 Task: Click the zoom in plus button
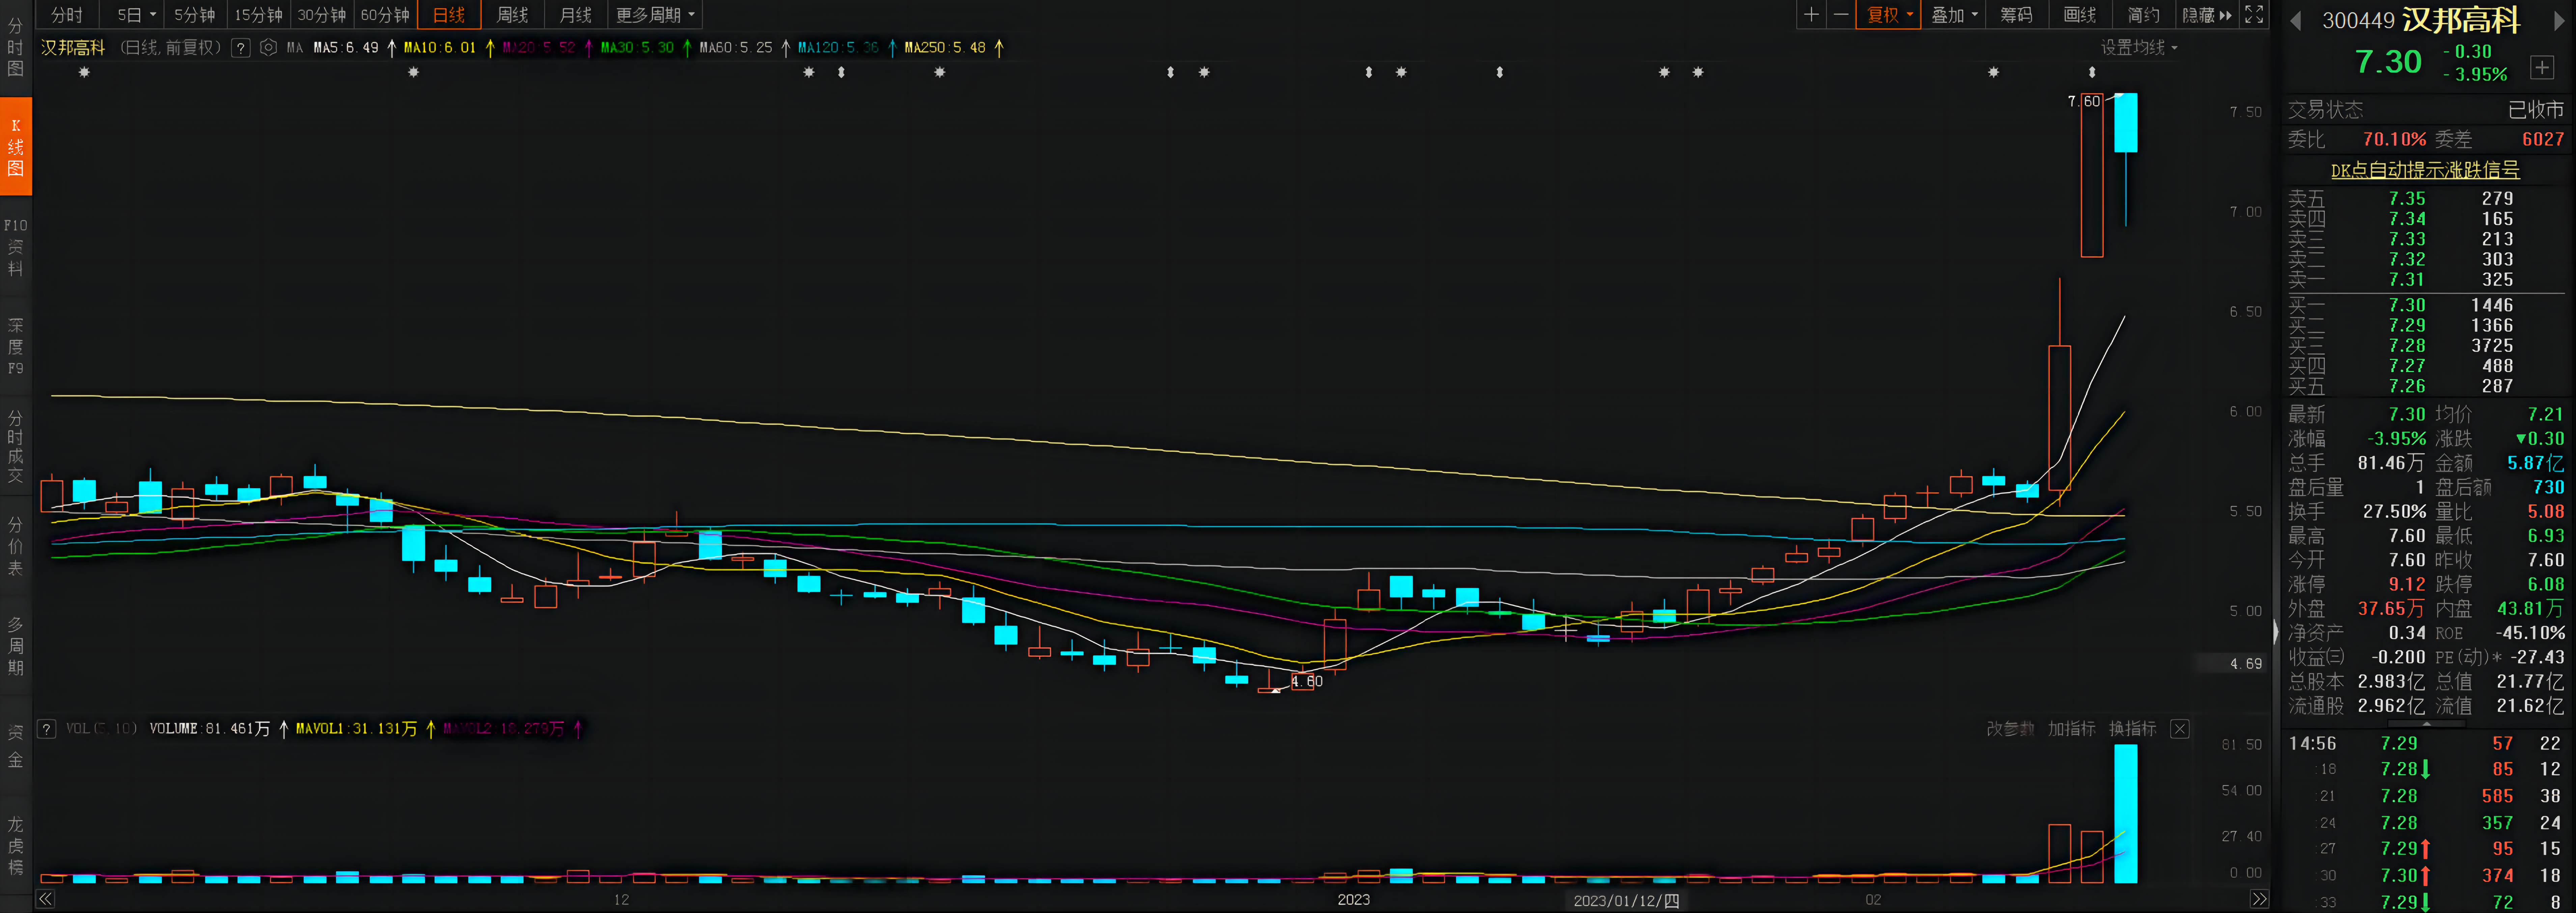click(1811, 14)
